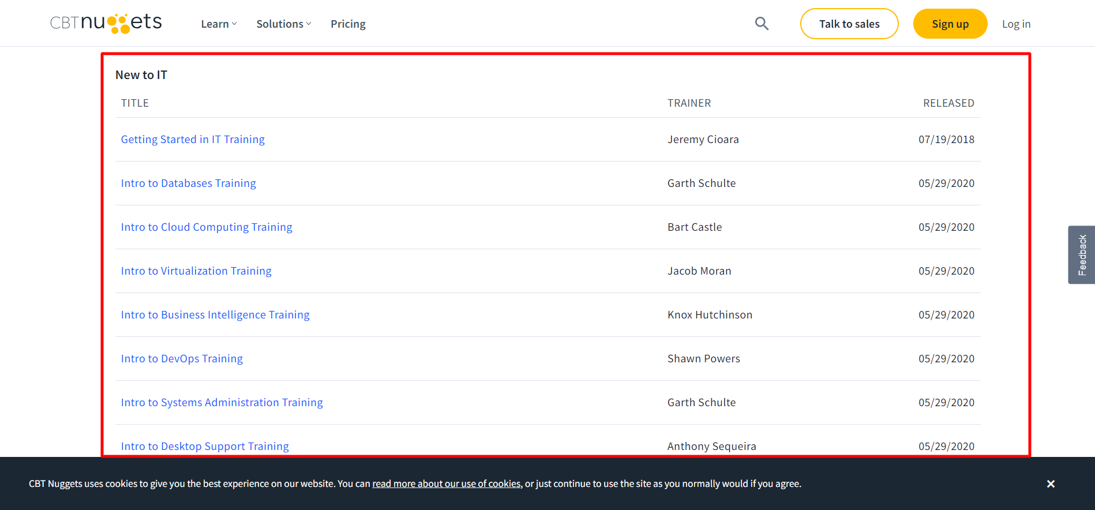Select Intro to Systems Administration Training
Image resolution: width=1095 pixels, height=510 pixels.
[x=222, y=403]
